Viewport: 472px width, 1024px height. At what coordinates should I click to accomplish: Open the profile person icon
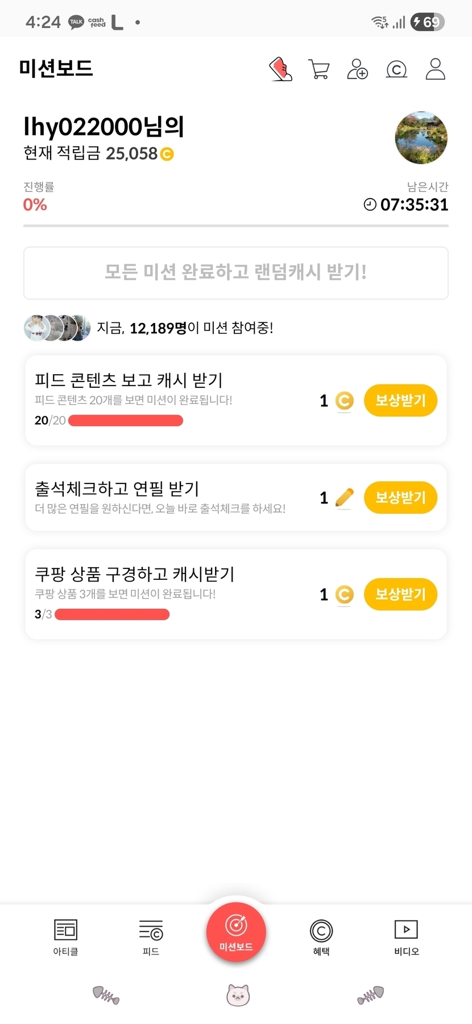pos(435,69)
